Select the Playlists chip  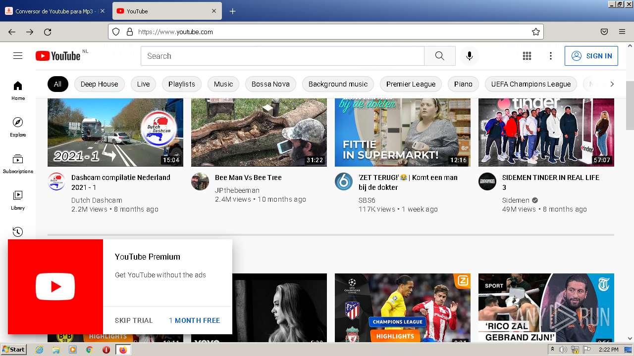pos(182,84)
